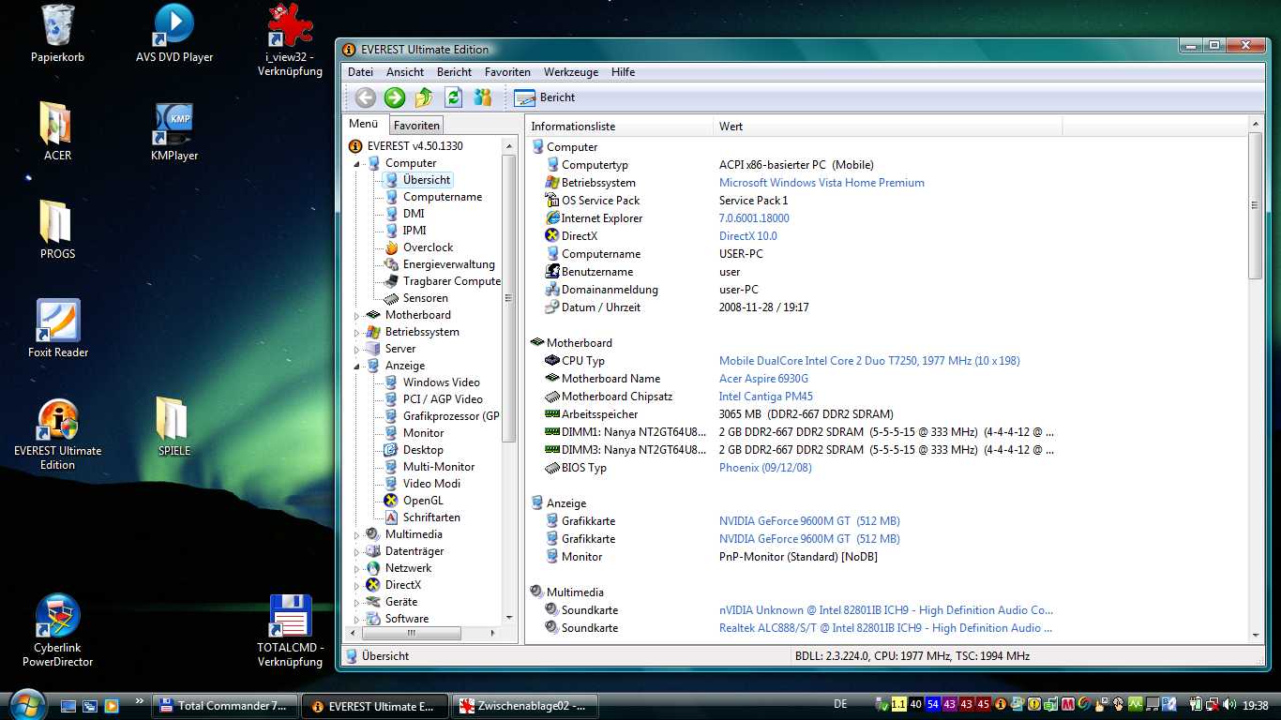Open AVS DVD Player desktop icon
1281x720 pixels.
click(174, 35)
